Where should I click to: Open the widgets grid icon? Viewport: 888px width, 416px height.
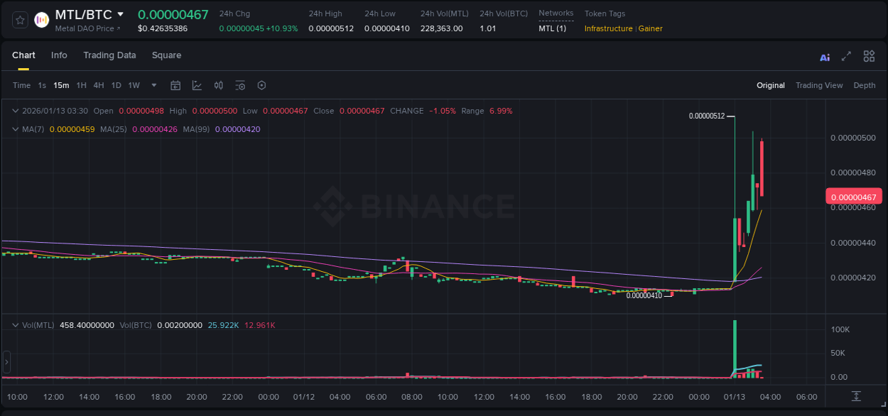tap(869, 56)
